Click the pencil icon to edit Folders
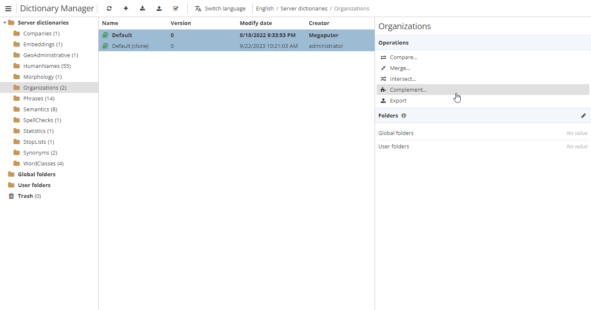 point(583,116)
